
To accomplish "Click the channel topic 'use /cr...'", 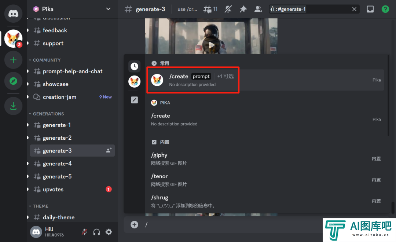I will 187,9.
